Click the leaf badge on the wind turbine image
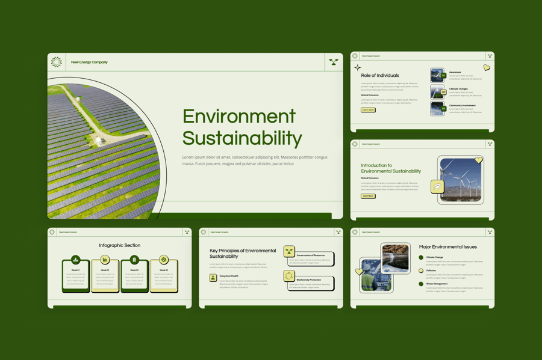 (437, 187)
